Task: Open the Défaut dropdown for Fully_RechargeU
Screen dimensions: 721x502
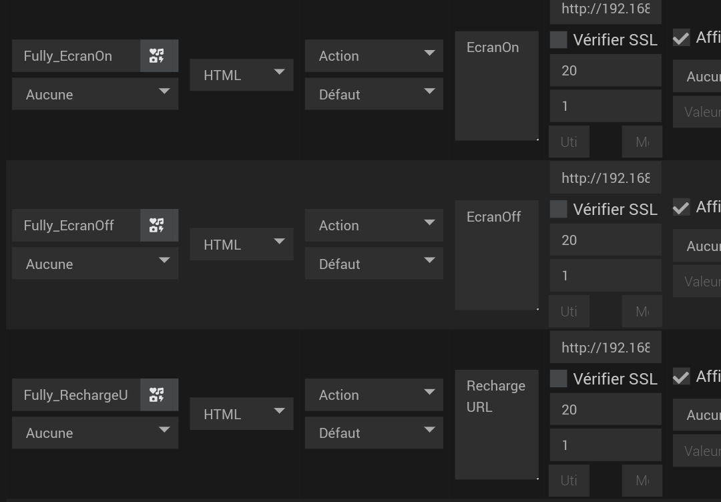Action: (374, 433)
